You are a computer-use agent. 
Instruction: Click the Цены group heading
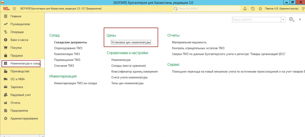111,36
